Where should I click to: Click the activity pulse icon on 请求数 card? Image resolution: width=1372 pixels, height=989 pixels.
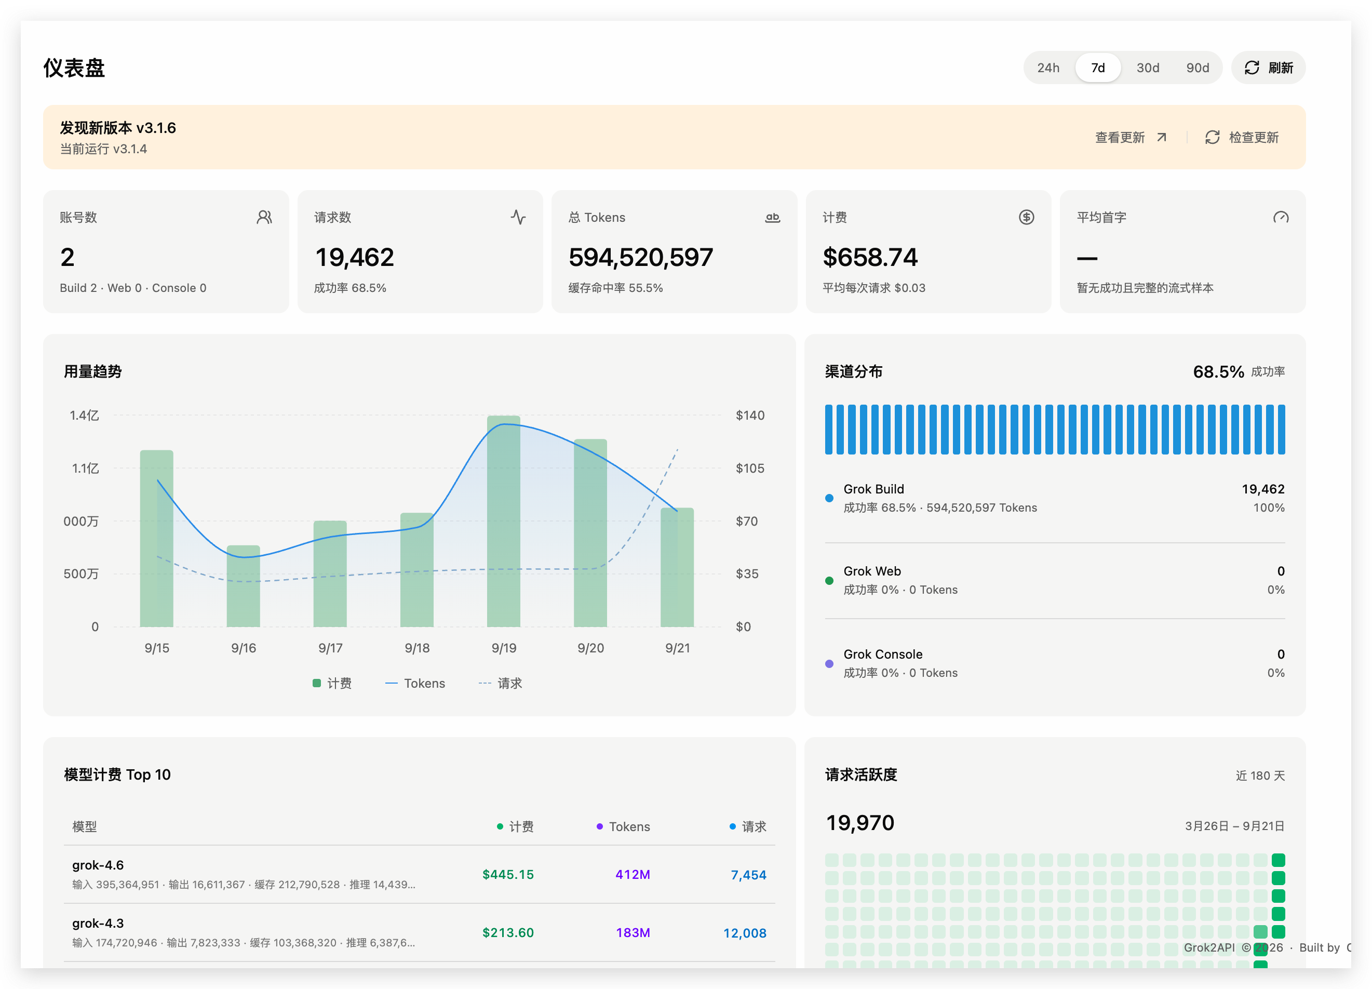tap(518, 217)
